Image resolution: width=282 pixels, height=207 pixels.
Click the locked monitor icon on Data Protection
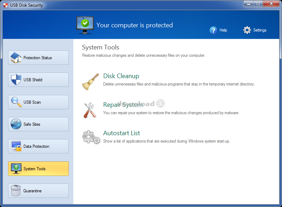[16, 146]
